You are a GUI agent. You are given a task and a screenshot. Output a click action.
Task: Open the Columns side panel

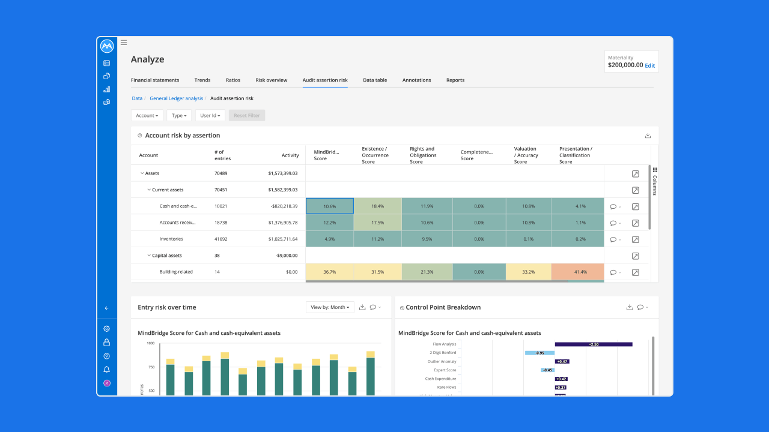[654, 181]
